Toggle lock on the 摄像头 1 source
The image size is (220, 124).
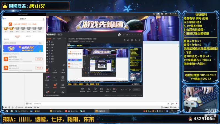(x=47, y=59)
